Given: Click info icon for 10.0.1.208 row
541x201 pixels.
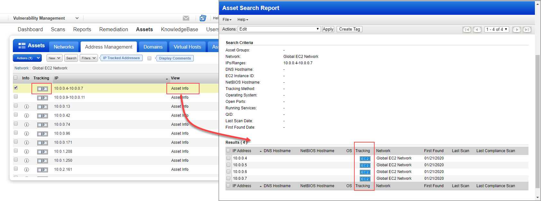Looking at the screenshot, I should click(x=27, y=151).
